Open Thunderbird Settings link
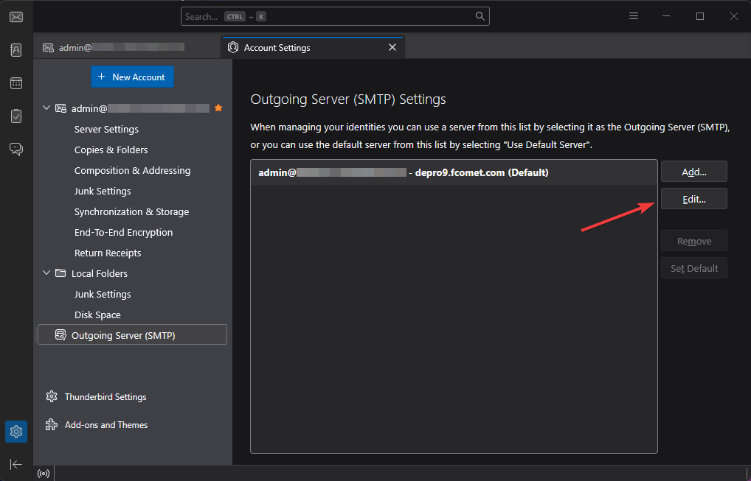The image size is (751, 481). pyautogui.click(x=105, y=397)
